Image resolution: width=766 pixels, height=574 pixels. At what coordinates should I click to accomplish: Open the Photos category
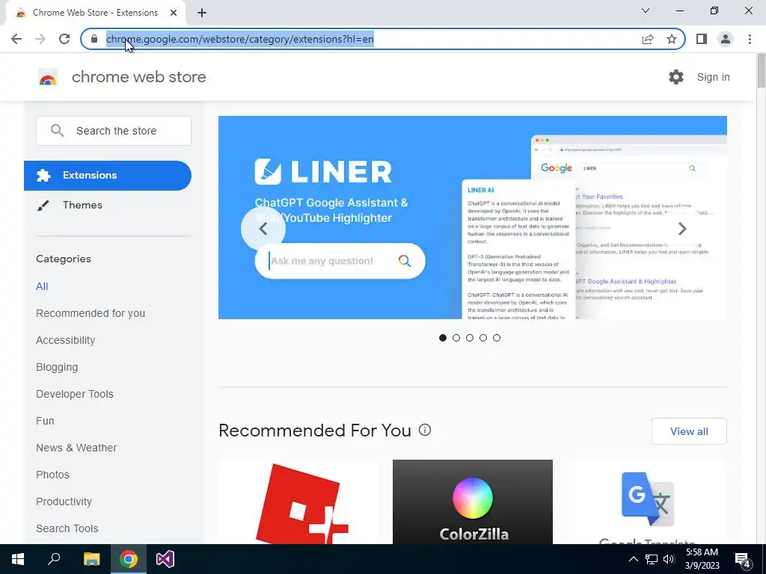(53, 475)
